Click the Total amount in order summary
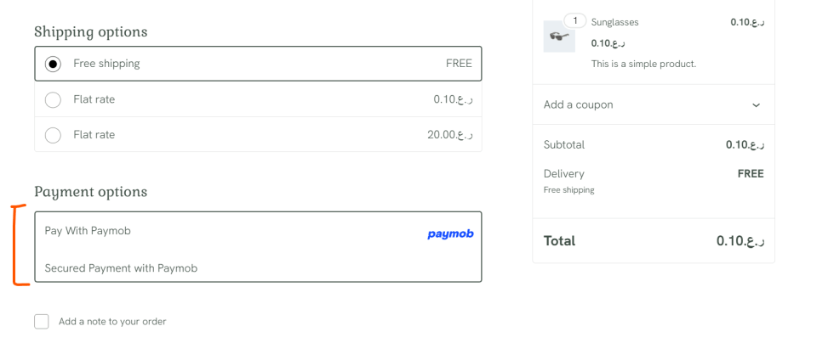This screenshot has width=834, height=360. click(740, 240)
